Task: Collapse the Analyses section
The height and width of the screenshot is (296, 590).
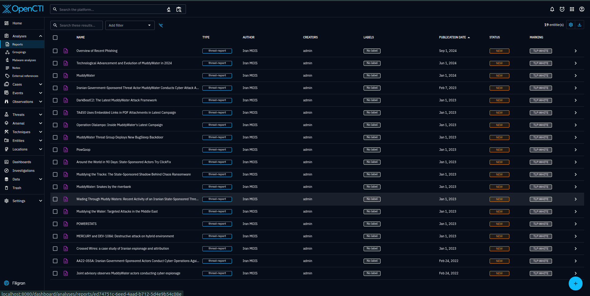Action: point(40,36)
